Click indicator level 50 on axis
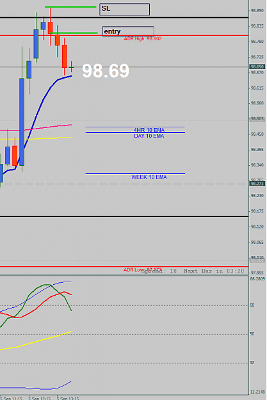Screen dimensions: 267x400 252,334
